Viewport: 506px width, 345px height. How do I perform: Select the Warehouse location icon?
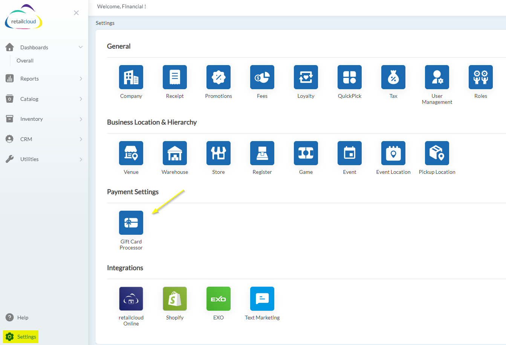pos(175,153)
